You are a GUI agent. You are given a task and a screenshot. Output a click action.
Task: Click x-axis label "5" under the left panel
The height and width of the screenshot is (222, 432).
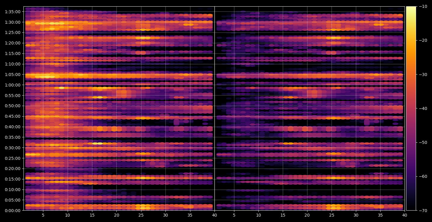point(43,215)
